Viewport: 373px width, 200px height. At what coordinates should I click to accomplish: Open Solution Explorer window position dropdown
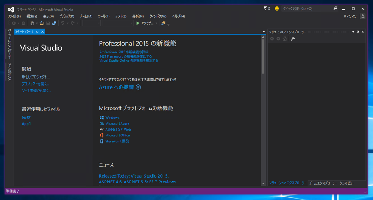pos(353,32)
